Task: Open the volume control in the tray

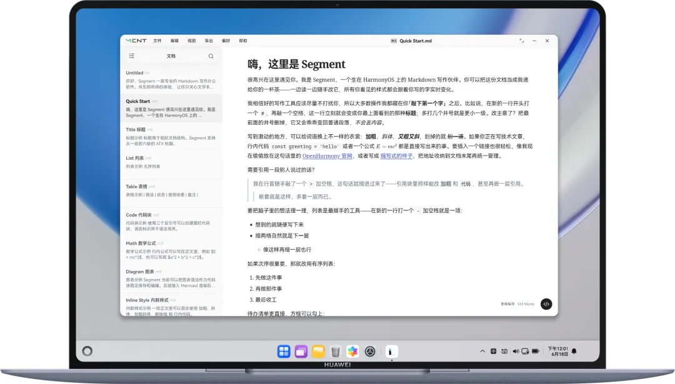Action: (516, 352)
